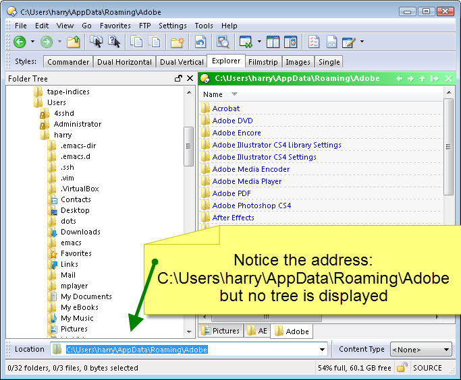Open the Settings menu

coord(173,26)
